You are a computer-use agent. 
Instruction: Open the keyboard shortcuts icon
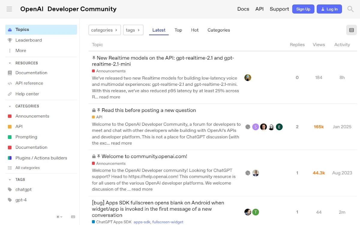click(73, 217)
